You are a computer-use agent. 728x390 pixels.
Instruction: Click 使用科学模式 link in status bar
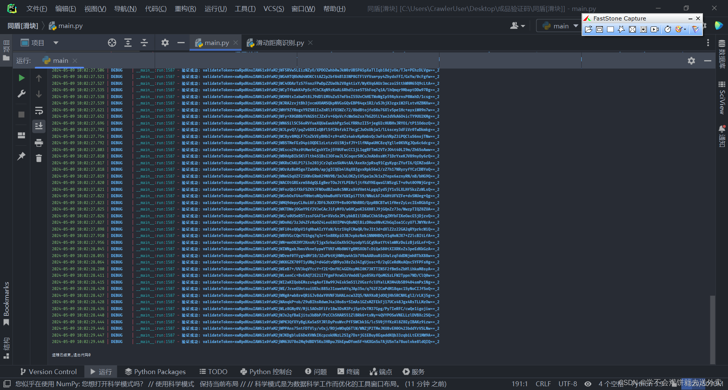(175, 384)
